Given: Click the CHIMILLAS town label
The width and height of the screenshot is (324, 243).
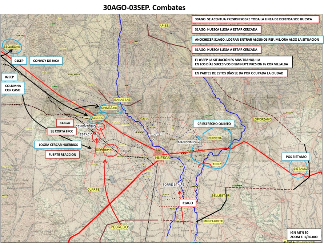Looking at the screenshot, I should pos(109,108).
